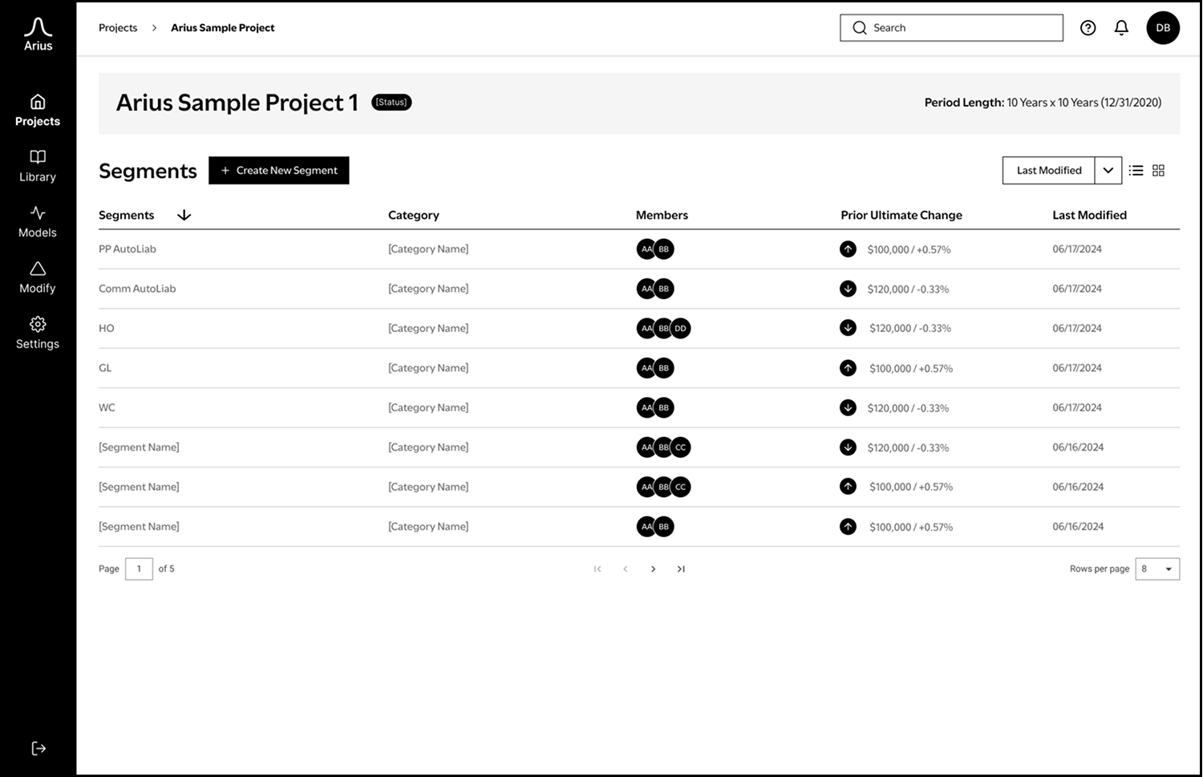Click the logout icon in sidebar
The height and width of the screenshot is (777, 1203).
38,748
